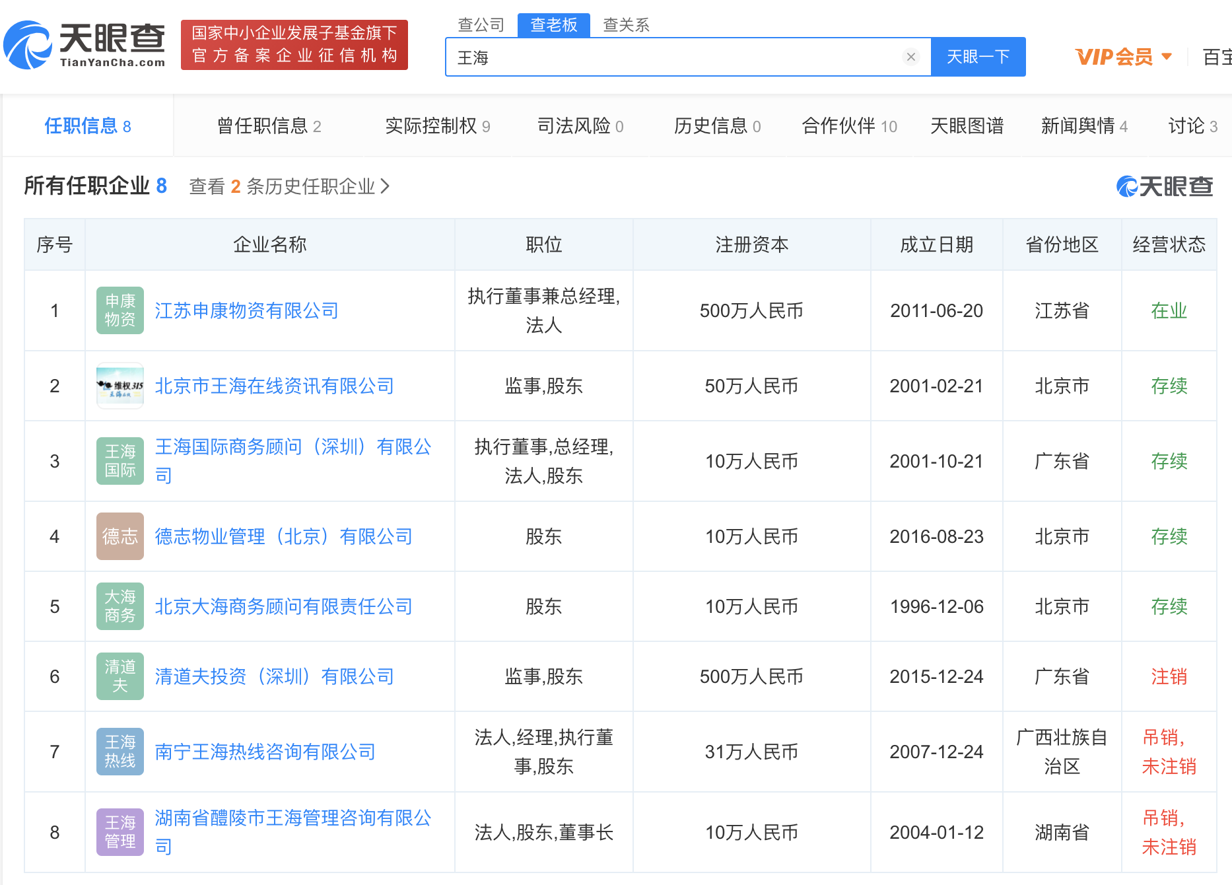The height and width of the screenshot is (885, 1232).
Task: Click the 王海国际 company logo icon
Action: pos(120,461)
